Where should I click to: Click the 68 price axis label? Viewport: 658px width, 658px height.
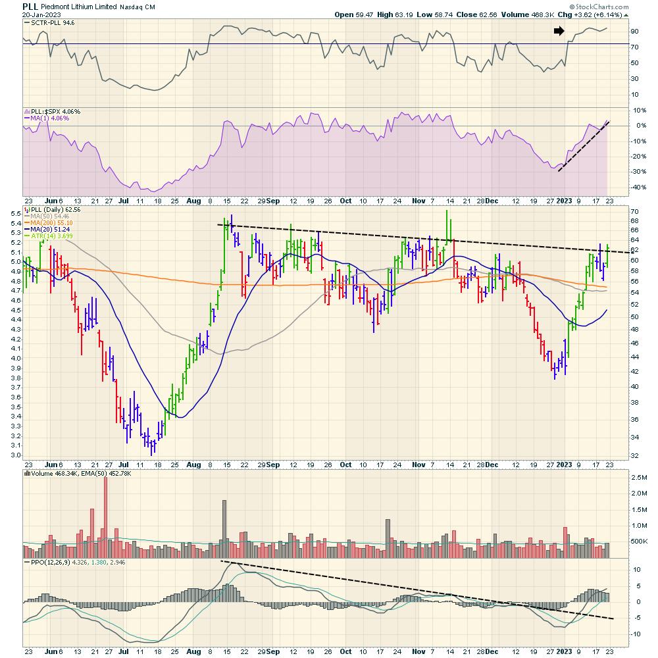[634, 220]
